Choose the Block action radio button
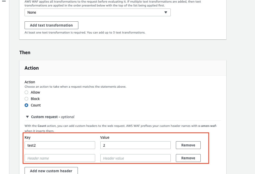Viewport: 255px width, 174px height. pos(26,99)
